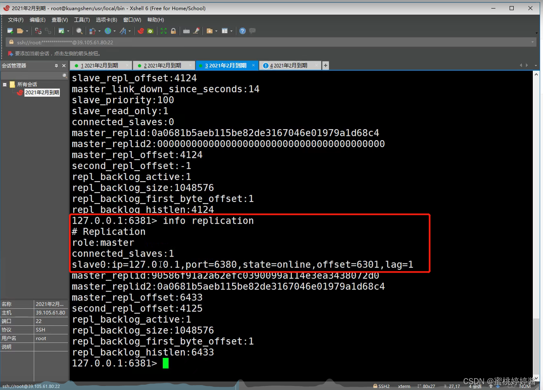Click the add-current-session arrow flag icon
The height and width of the screenshot is (390, 543).
click(x=11, y=53)
